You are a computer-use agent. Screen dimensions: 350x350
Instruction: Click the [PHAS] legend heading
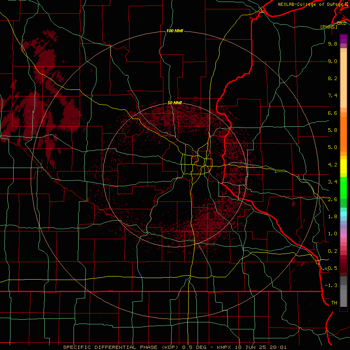coord(329,27)
